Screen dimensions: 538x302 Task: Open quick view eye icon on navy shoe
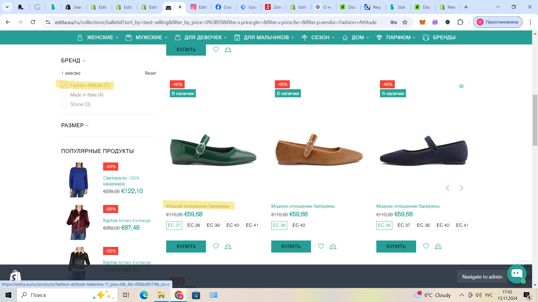click(x=461, y=86)
